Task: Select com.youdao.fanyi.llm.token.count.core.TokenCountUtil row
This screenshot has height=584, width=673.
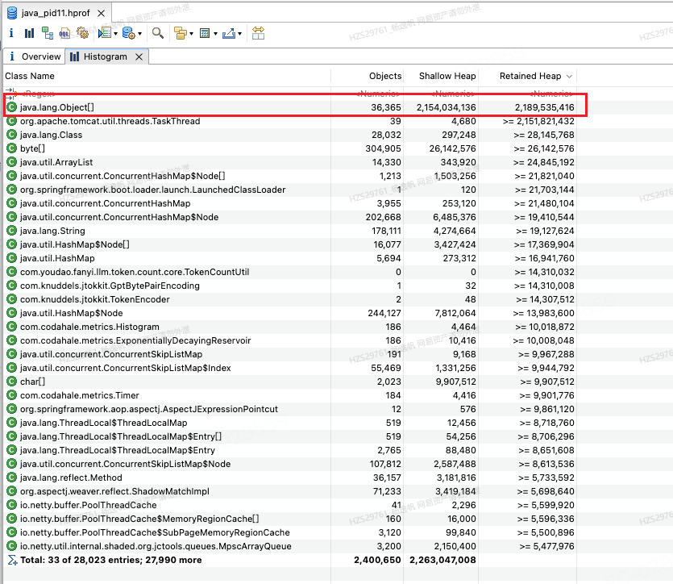Action: (x=289, y=272)
